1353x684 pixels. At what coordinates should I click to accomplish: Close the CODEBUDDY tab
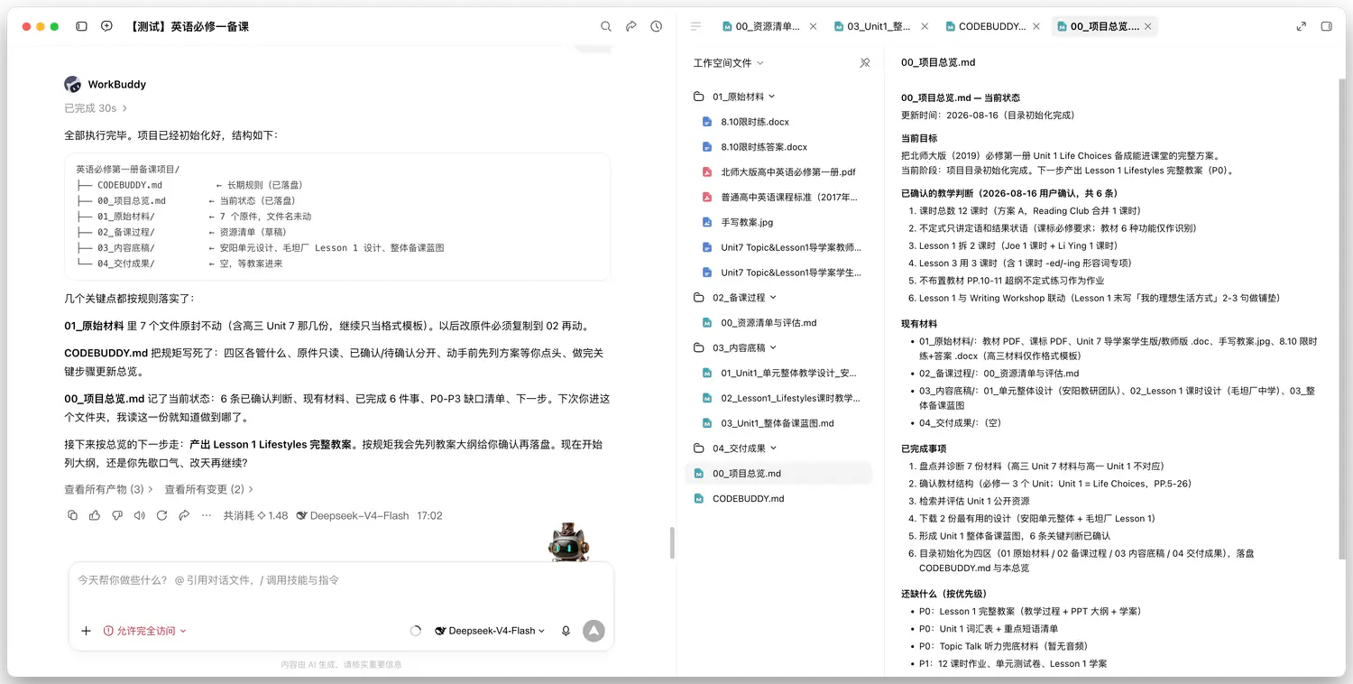tap(1036, 27)
